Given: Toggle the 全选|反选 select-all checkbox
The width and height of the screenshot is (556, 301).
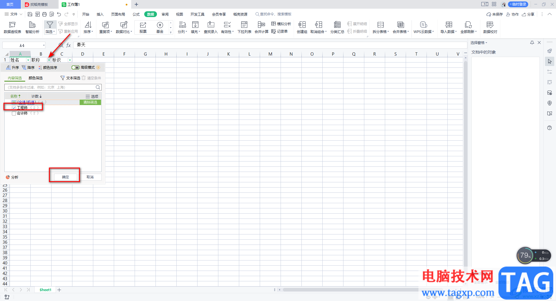Looking at the screenshot, I should [x=14, y=102].
